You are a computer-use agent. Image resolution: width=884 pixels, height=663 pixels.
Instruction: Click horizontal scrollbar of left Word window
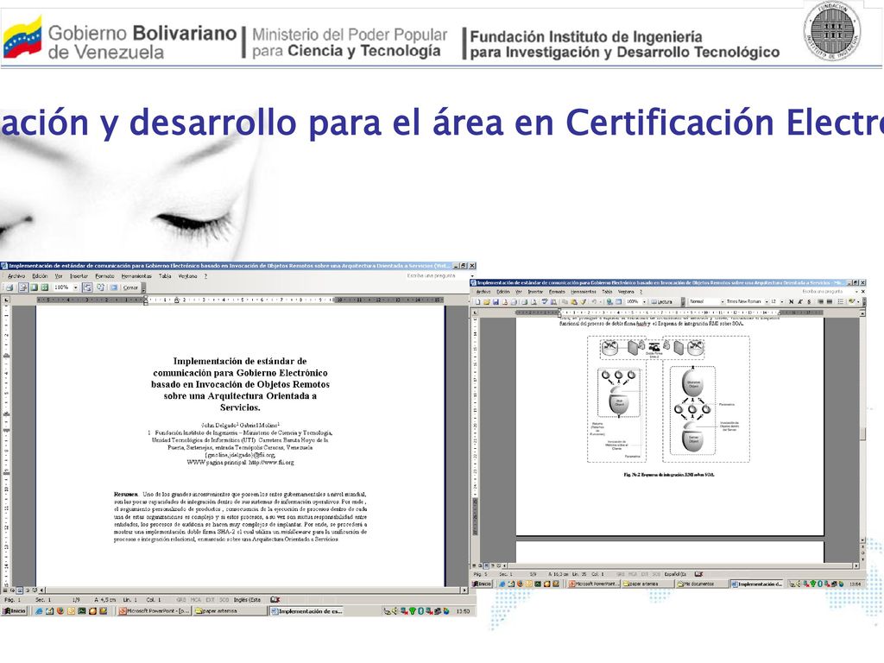[x=254, y=590]
